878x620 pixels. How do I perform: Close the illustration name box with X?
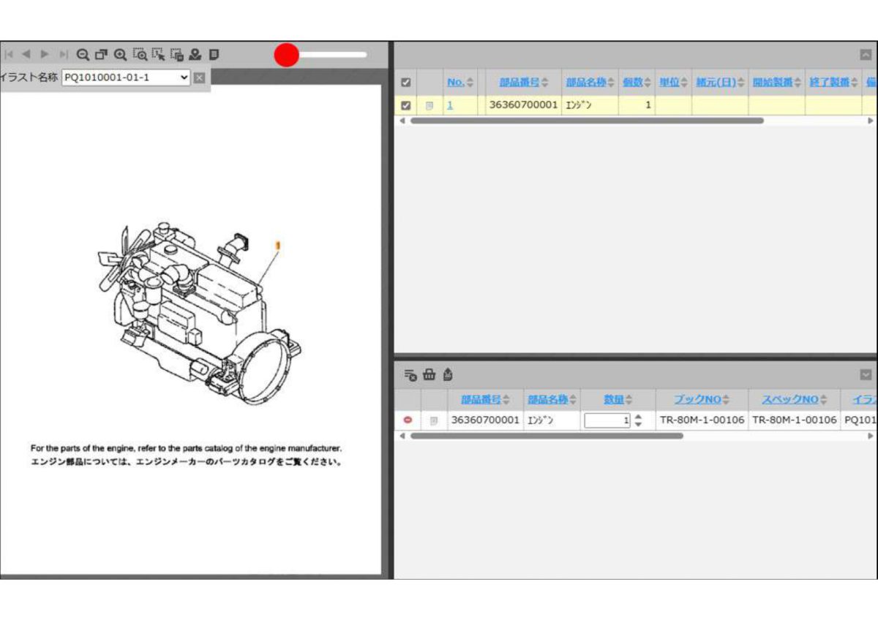[199, 77]
